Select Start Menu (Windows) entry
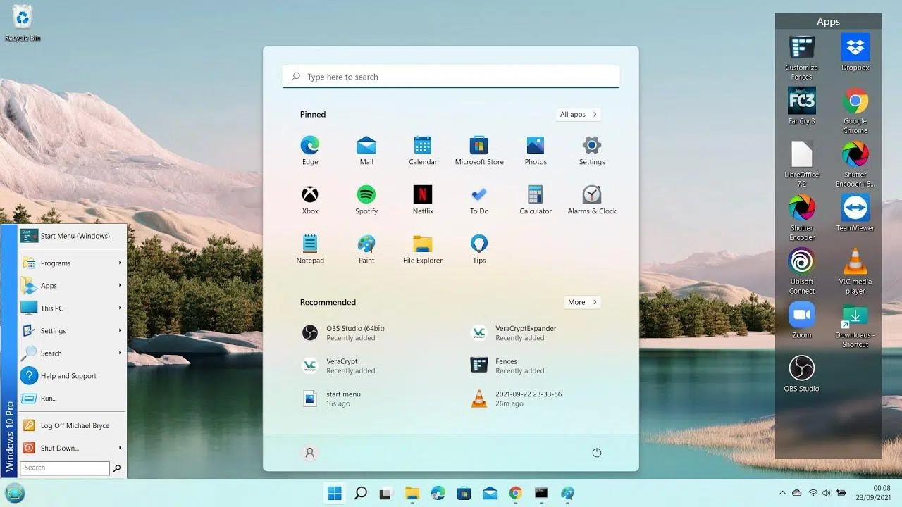Image resolution: width=902 pixels, height=507 pixels. (72, 236)
